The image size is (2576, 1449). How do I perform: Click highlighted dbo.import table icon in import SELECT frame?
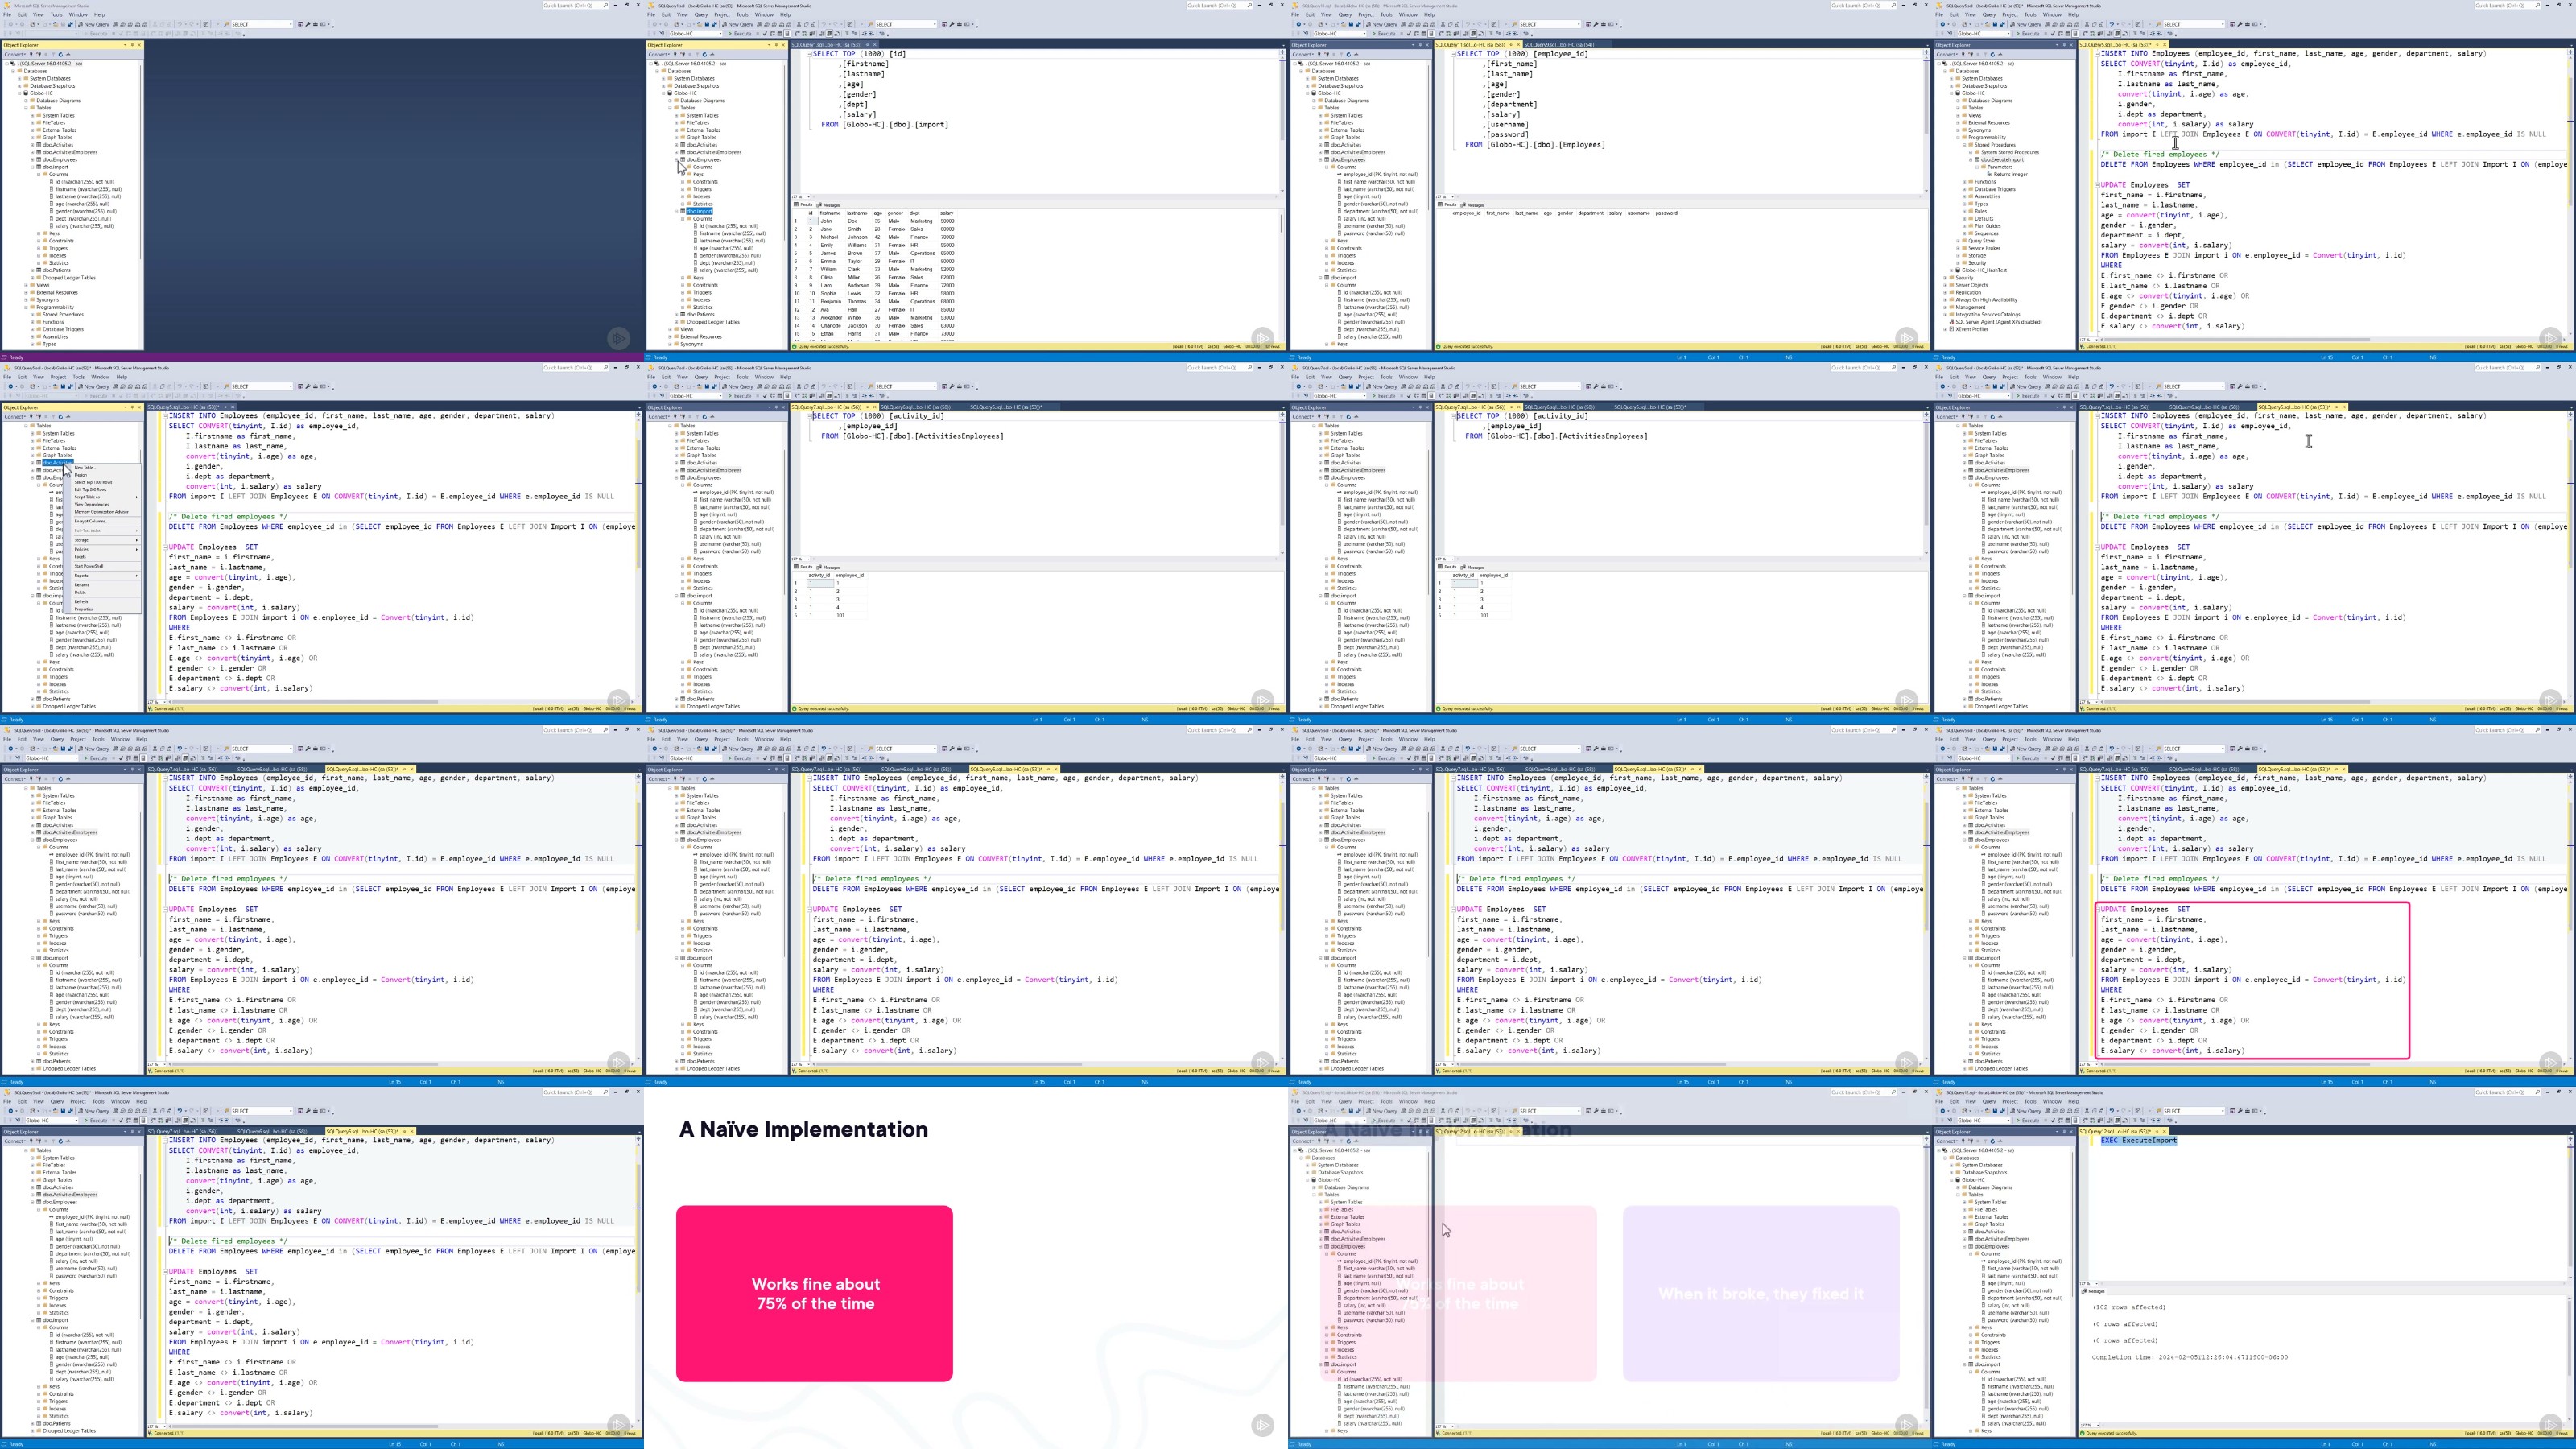[x=683, y=212]
